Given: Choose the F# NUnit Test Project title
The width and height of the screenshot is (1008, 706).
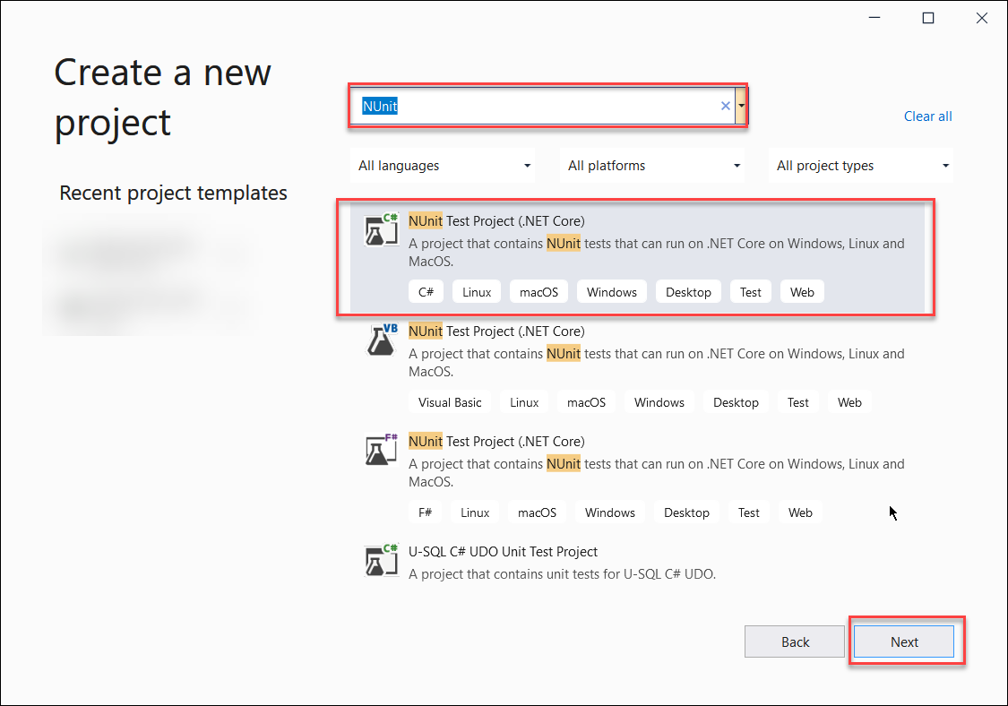Looking at the screenshot, I should [x=496, y=442].
